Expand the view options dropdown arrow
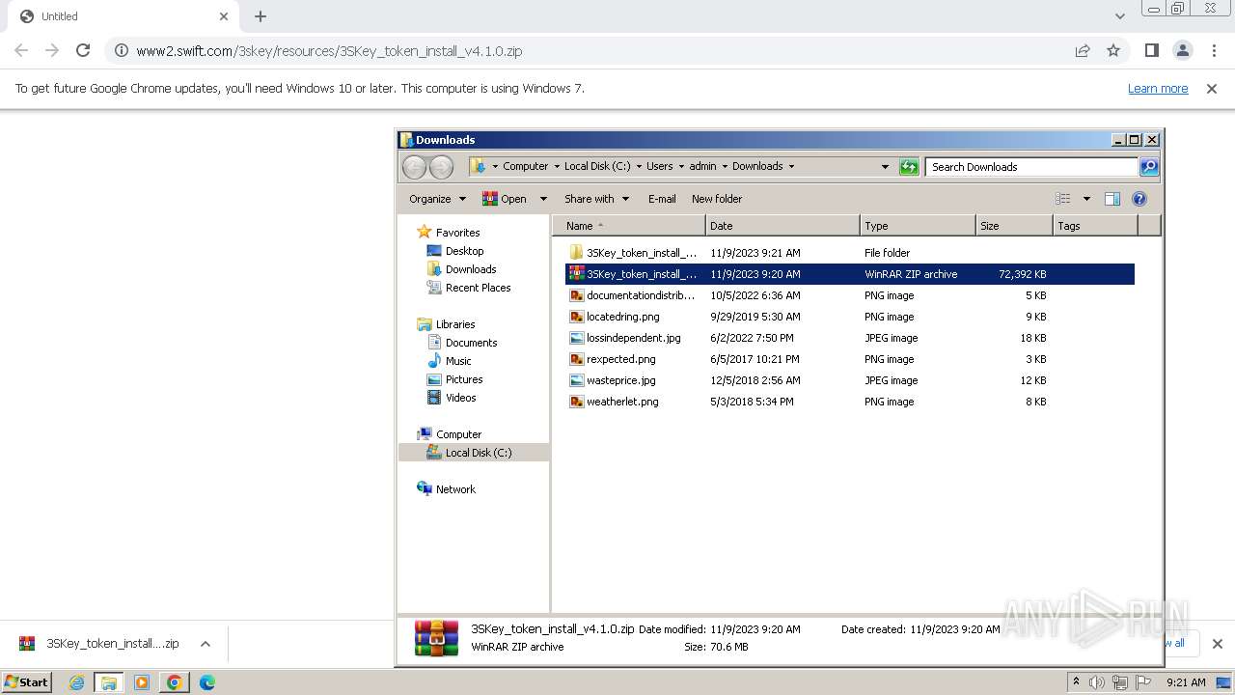This screenshot has width=1235, height=695. [1086, 199]
